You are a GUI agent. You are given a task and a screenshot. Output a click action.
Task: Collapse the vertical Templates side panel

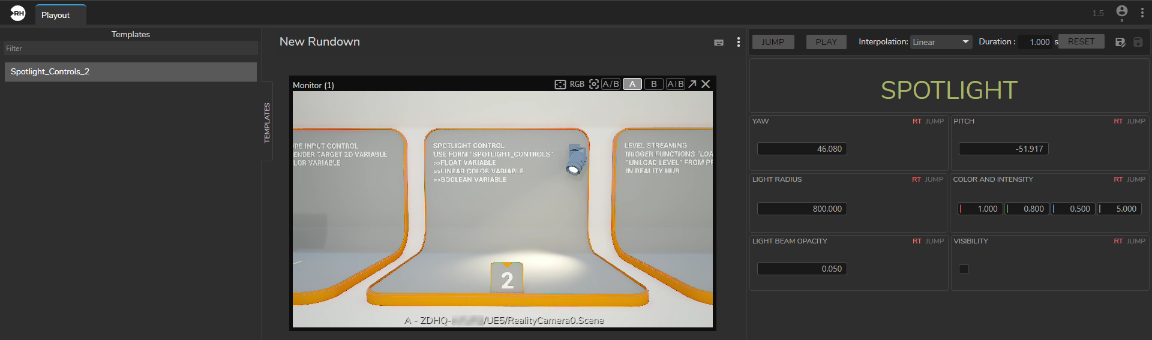tap(267, 122)
